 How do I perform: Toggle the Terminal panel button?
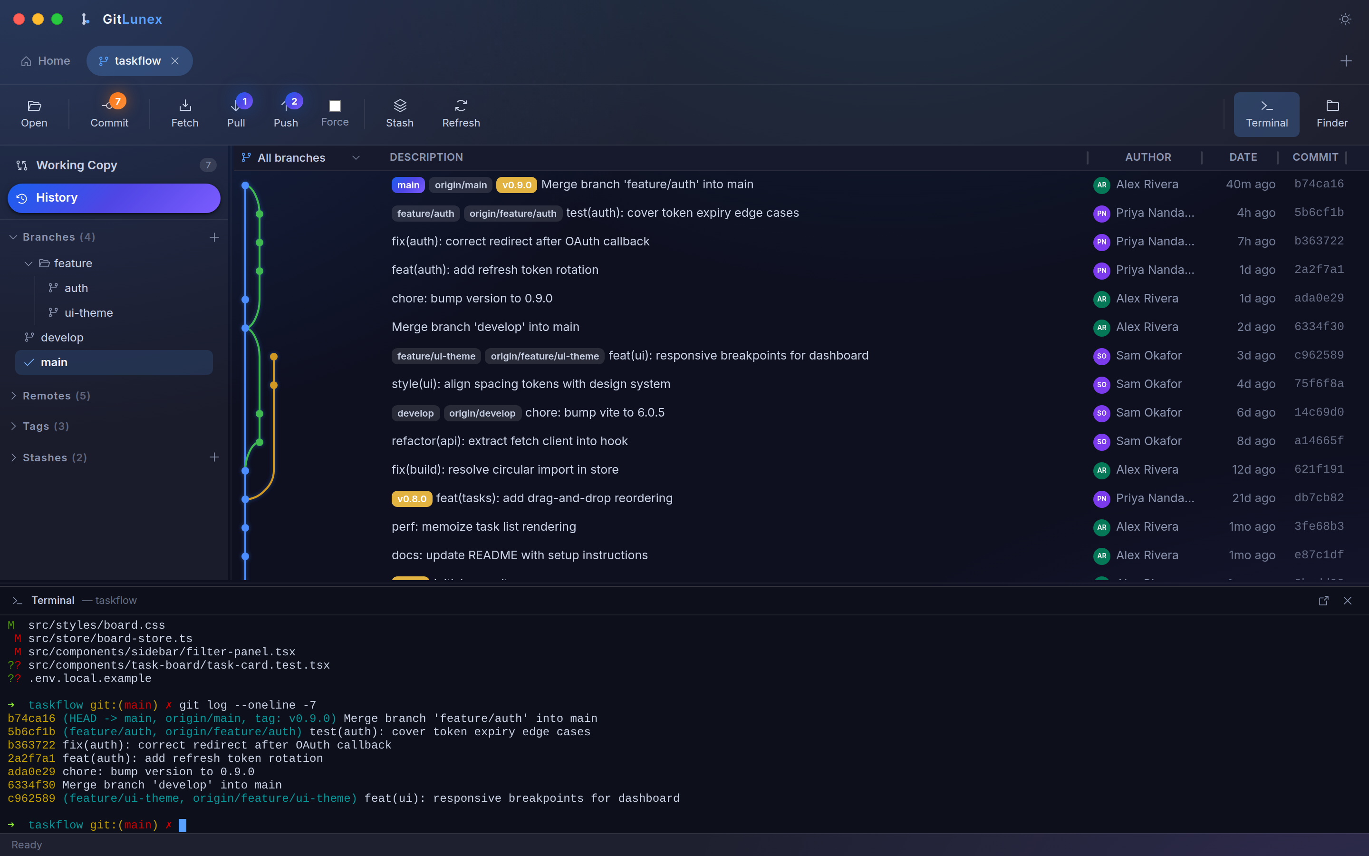(x=1267, y=114)
